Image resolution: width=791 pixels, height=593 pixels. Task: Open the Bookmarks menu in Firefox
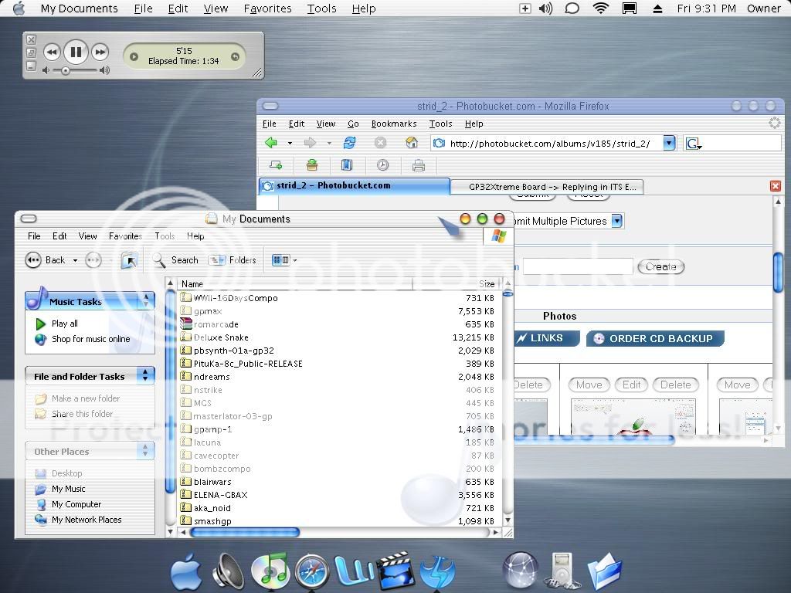[393, 124]
